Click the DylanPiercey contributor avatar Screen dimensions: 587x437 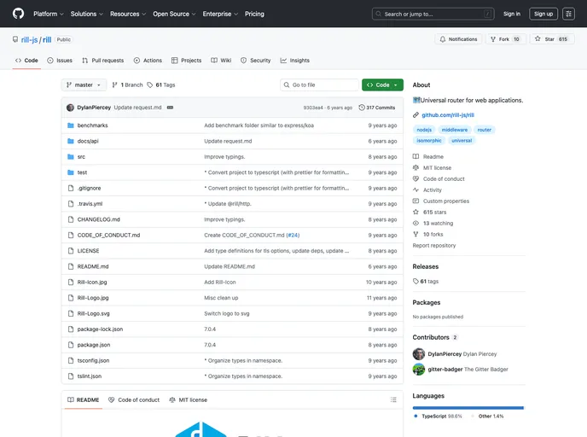pyautogui.click(x=419, y=353)
